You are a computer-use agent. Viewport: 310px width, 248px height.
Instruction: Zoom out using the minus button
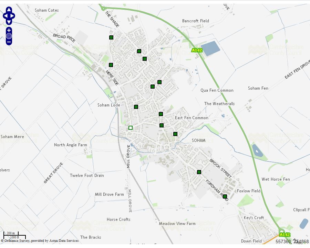point(9,42)
